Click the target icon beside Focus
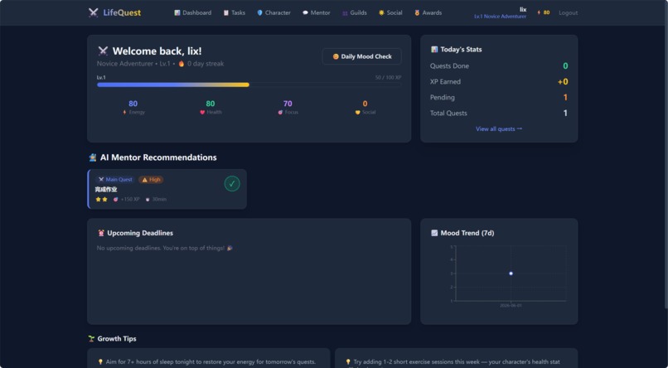Screen dimensions: 668x368 [280, 112]
